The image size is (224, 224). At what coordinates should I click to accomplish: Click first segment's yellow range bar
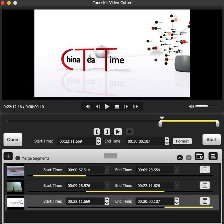(60, 176)
